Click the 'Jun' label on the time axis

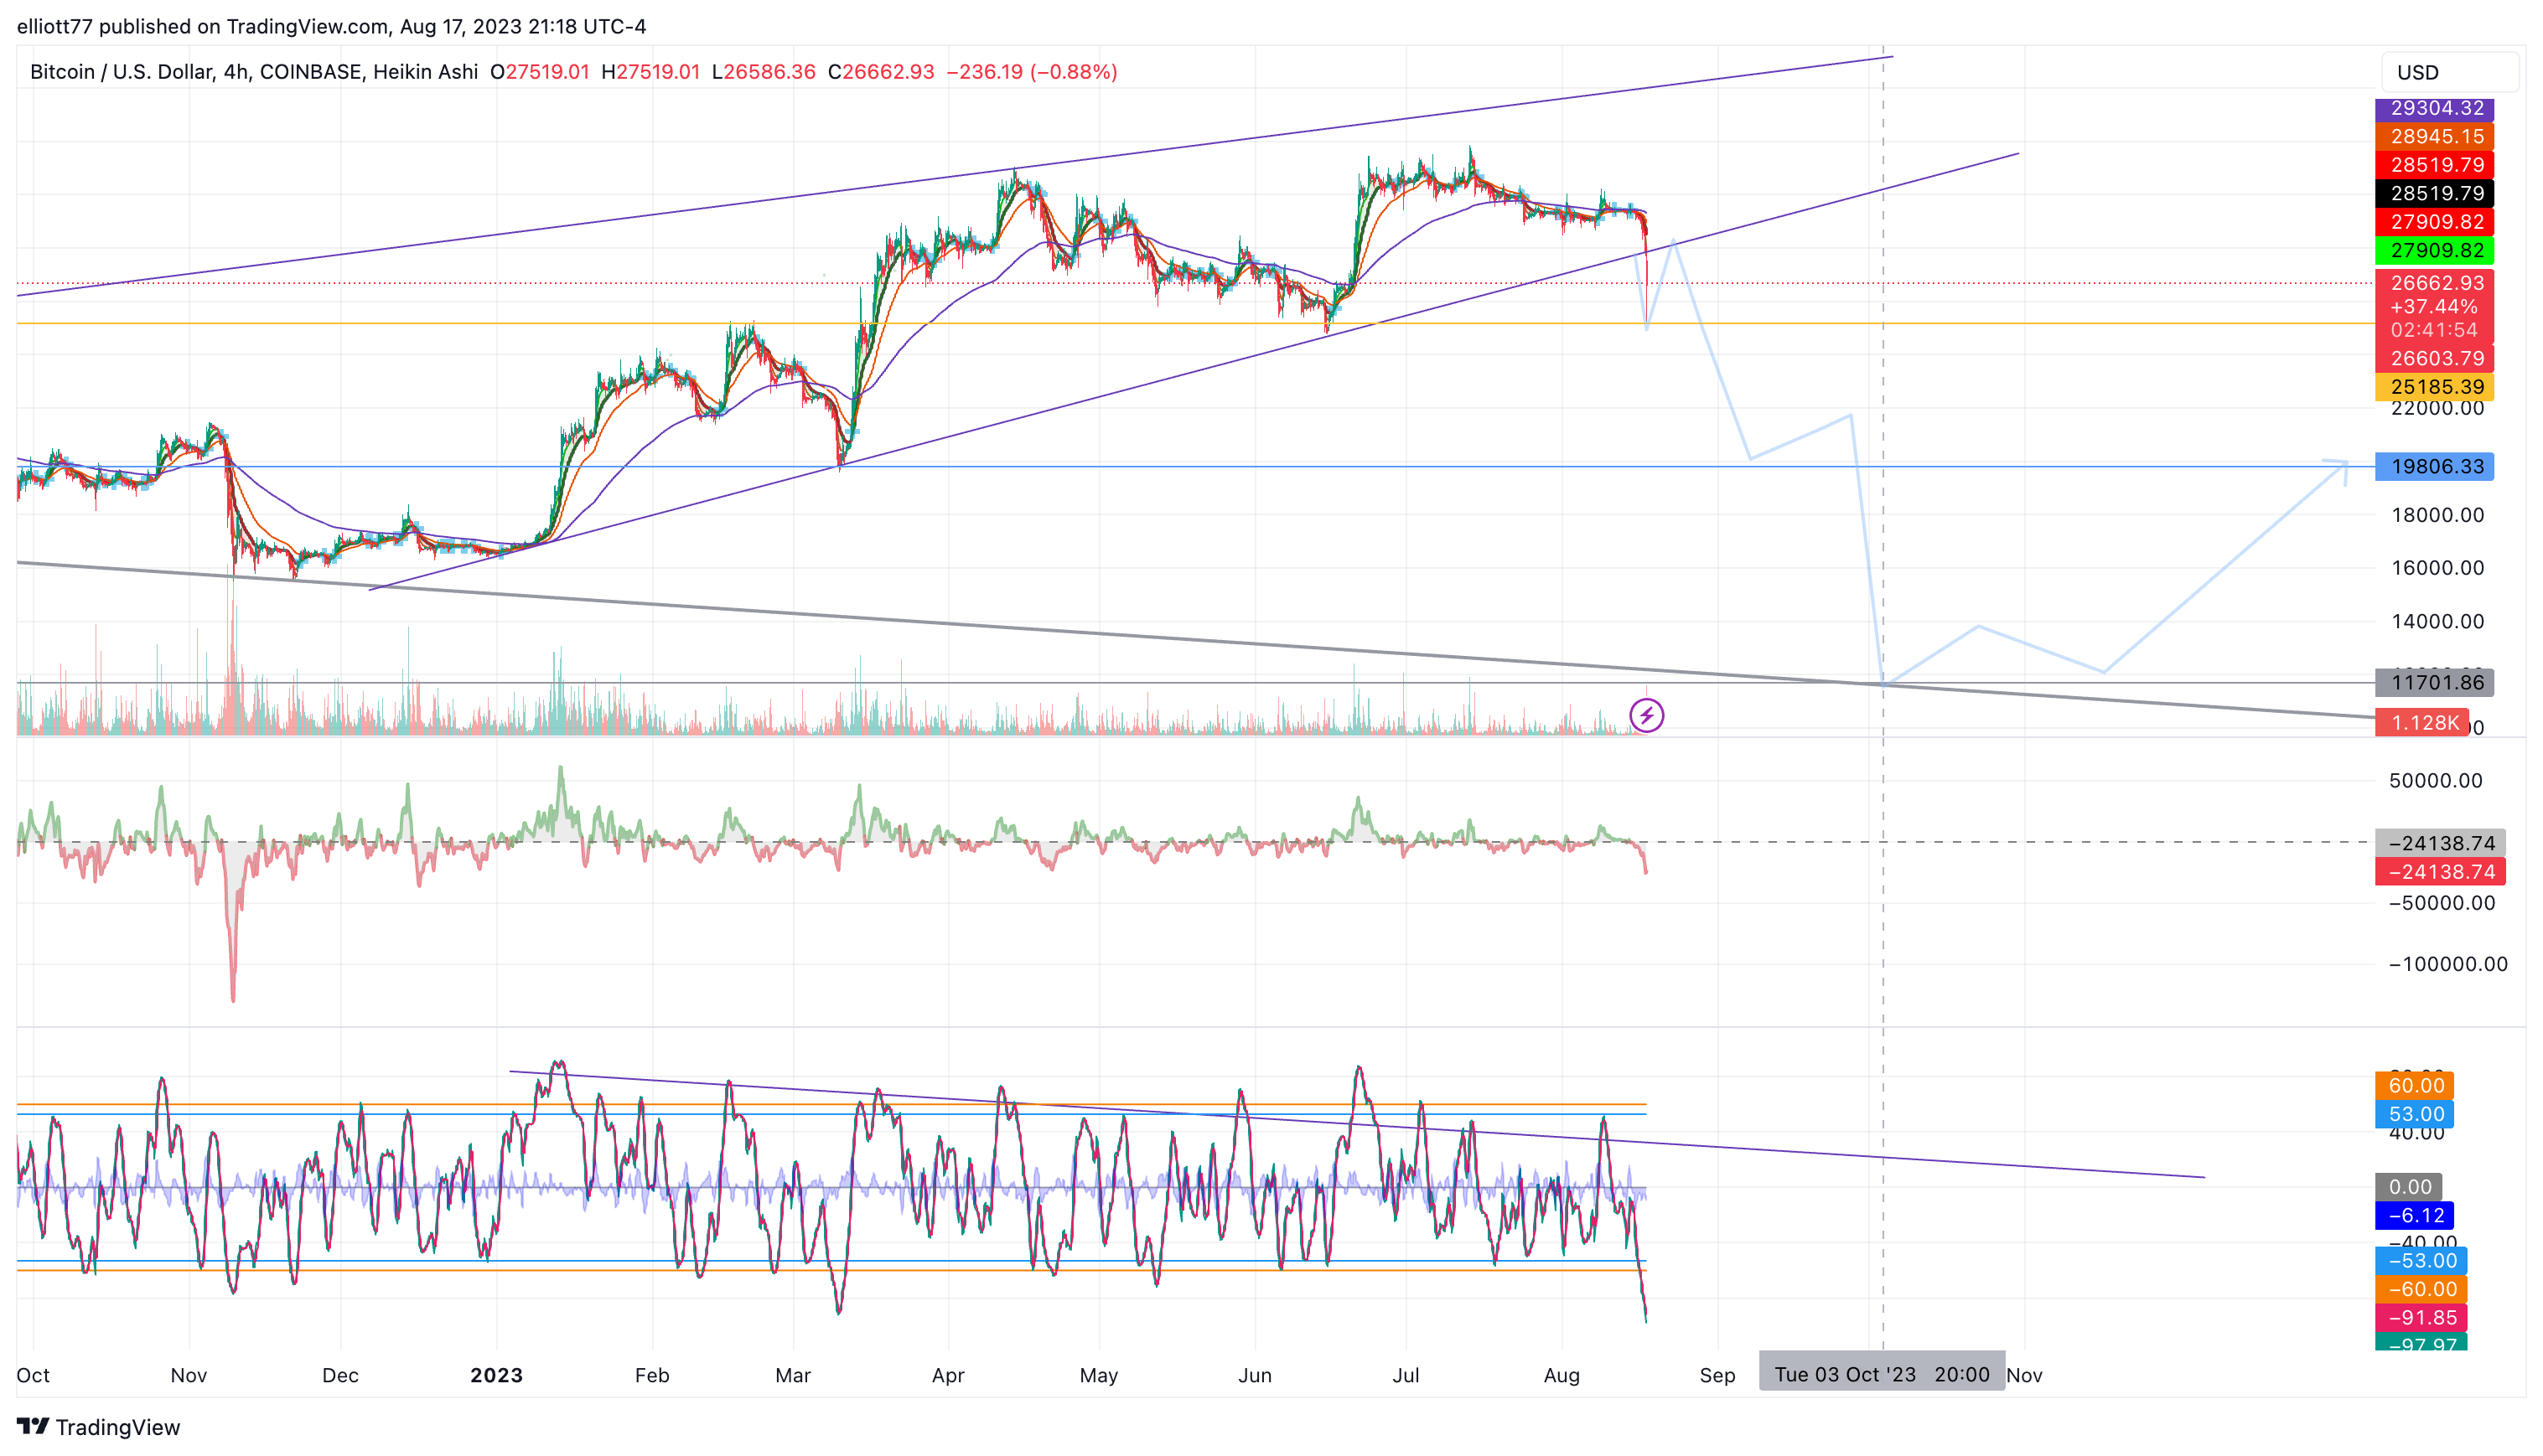(1255, 1375)
